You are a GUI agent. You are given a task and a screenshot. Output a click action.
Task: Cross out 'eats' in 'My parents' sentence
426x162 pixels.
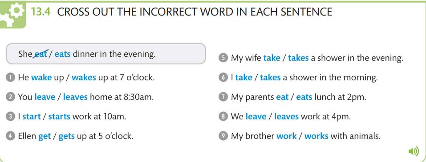point(304,97)
